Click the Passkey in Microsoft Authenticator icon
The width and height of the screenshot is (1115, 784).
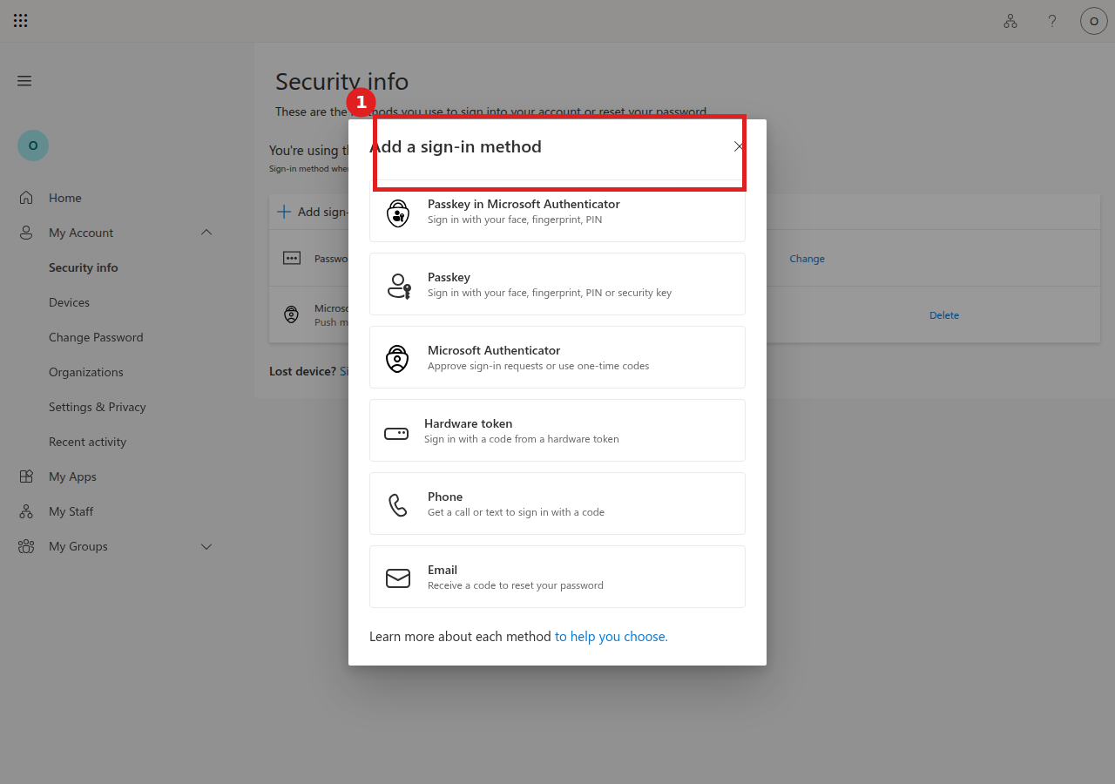point(398,213)
